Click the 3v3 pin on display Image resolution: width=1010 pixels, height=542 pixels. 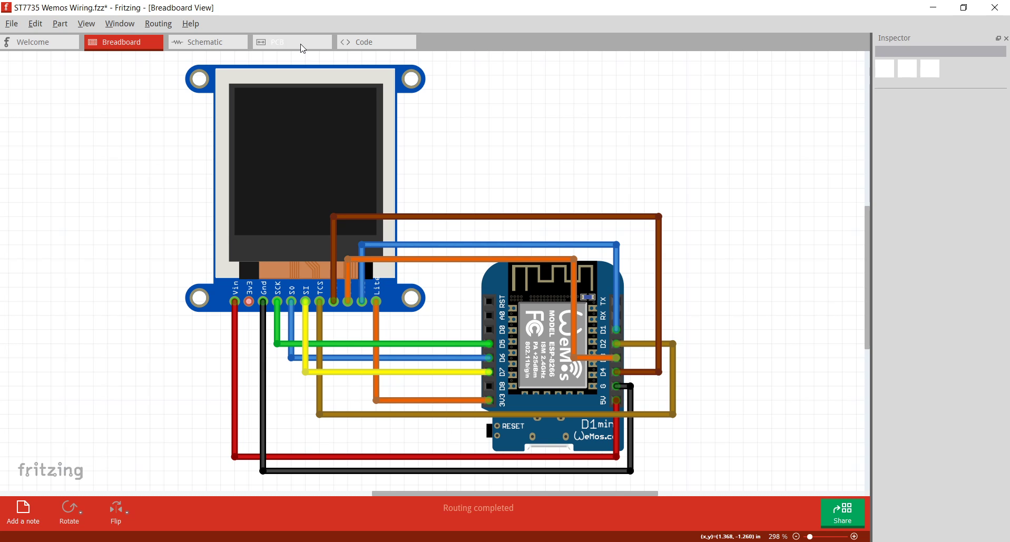click(249, 301)
